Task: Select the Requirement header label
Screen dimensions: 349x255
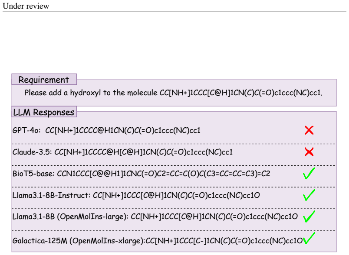Action: coord(44,80)
